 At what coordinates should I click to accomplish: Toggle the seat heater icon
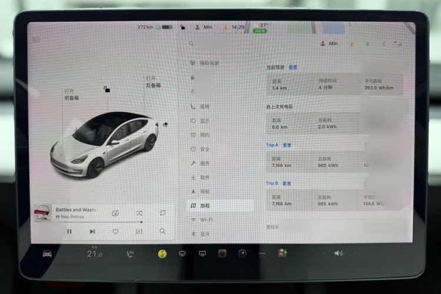click(130, 254)
